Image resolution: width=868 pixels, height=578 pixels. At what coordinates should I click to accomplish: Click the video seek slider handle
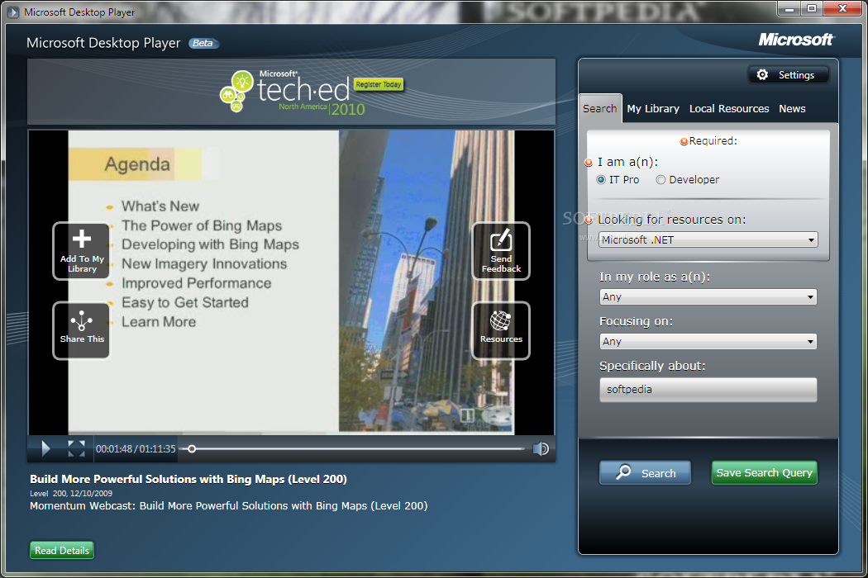(x=192, y=448)
